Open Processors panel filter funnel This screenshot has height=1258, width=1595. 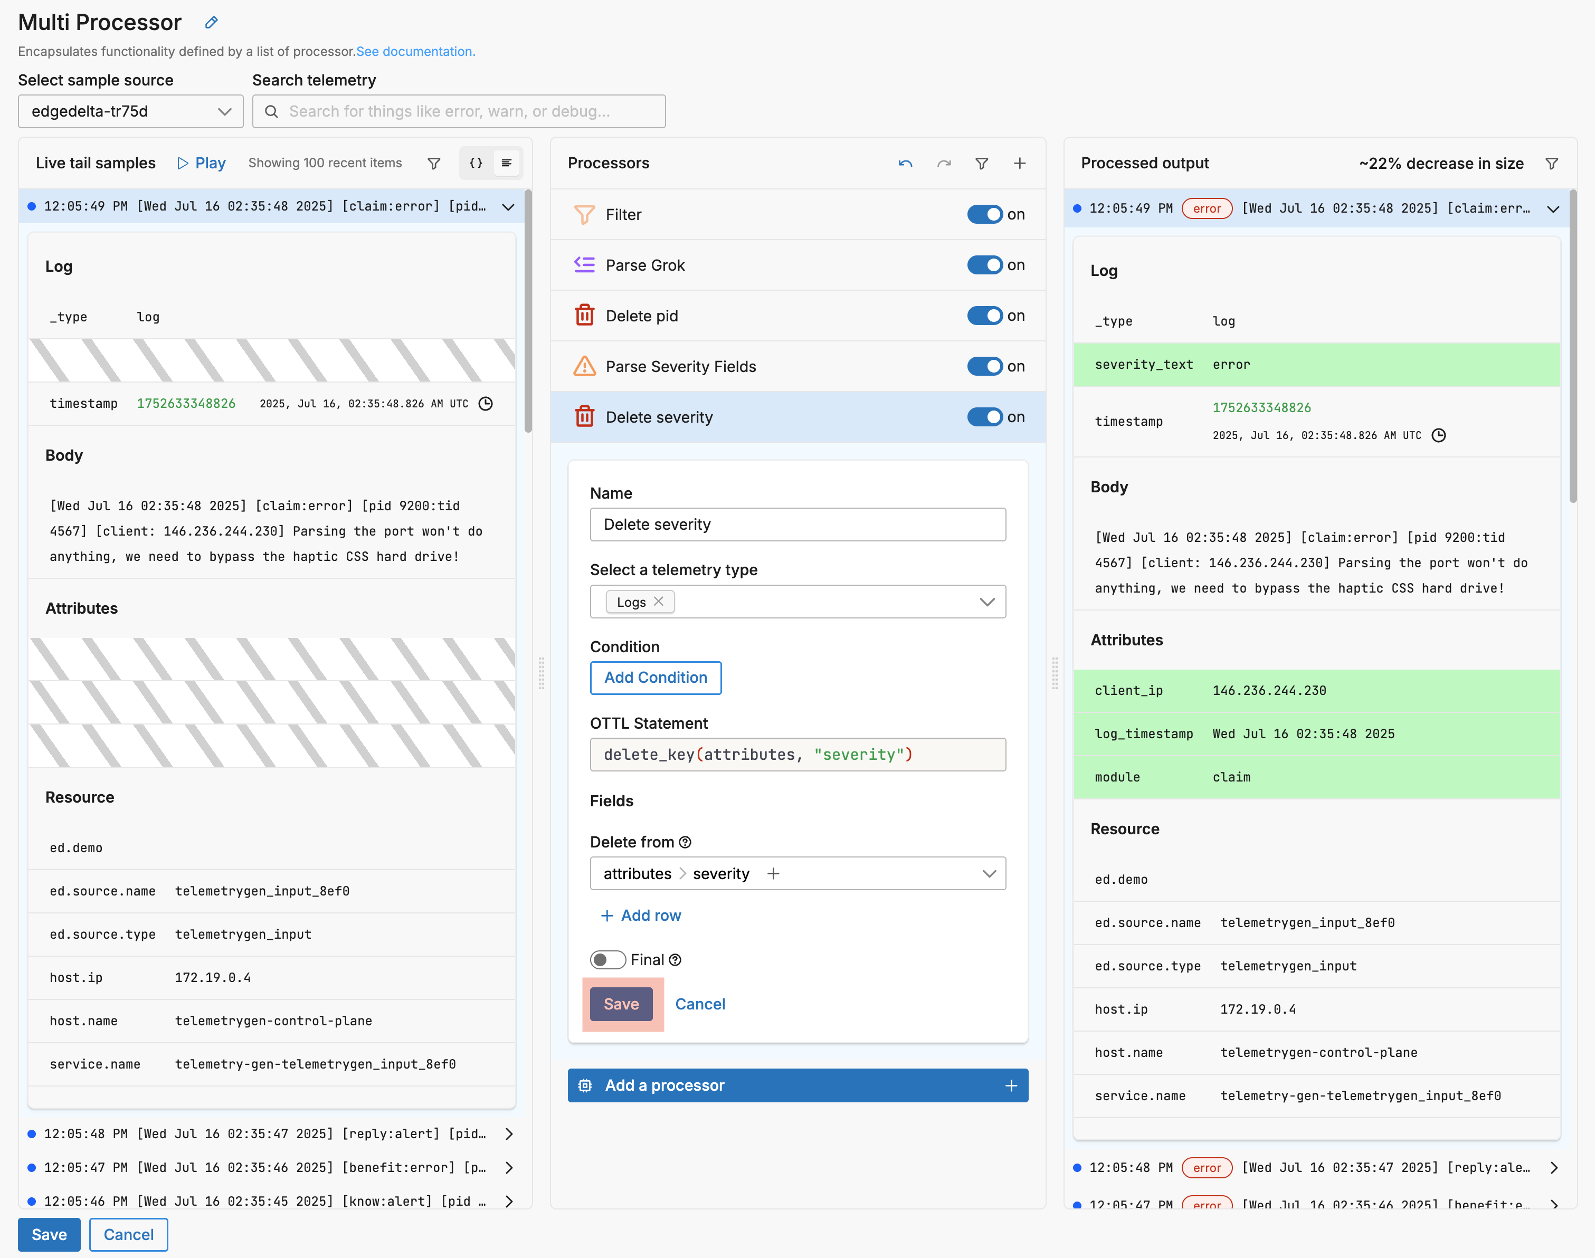click(x=981, y=163)
